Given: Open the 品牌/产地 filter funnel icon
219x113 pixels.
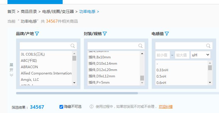Looking at the screenshot, I should 37,34.
